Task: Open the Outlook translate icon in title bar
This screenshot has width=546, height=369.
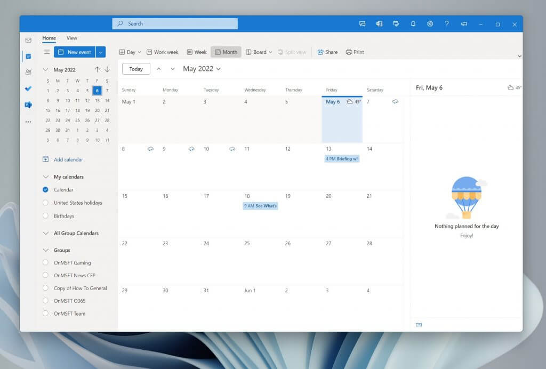Action: point(379,23)
